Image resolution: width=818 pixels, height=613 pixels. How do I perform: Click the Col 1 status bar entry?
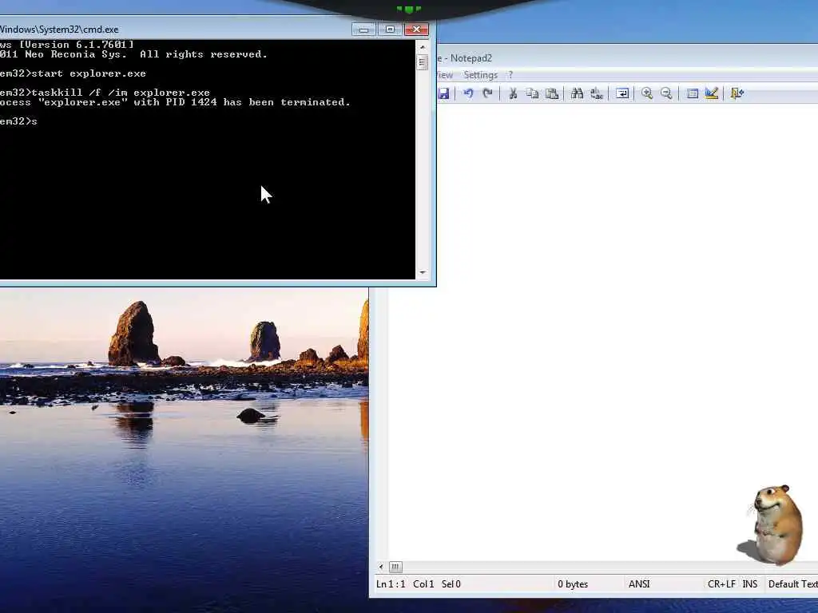click(423, 583)
